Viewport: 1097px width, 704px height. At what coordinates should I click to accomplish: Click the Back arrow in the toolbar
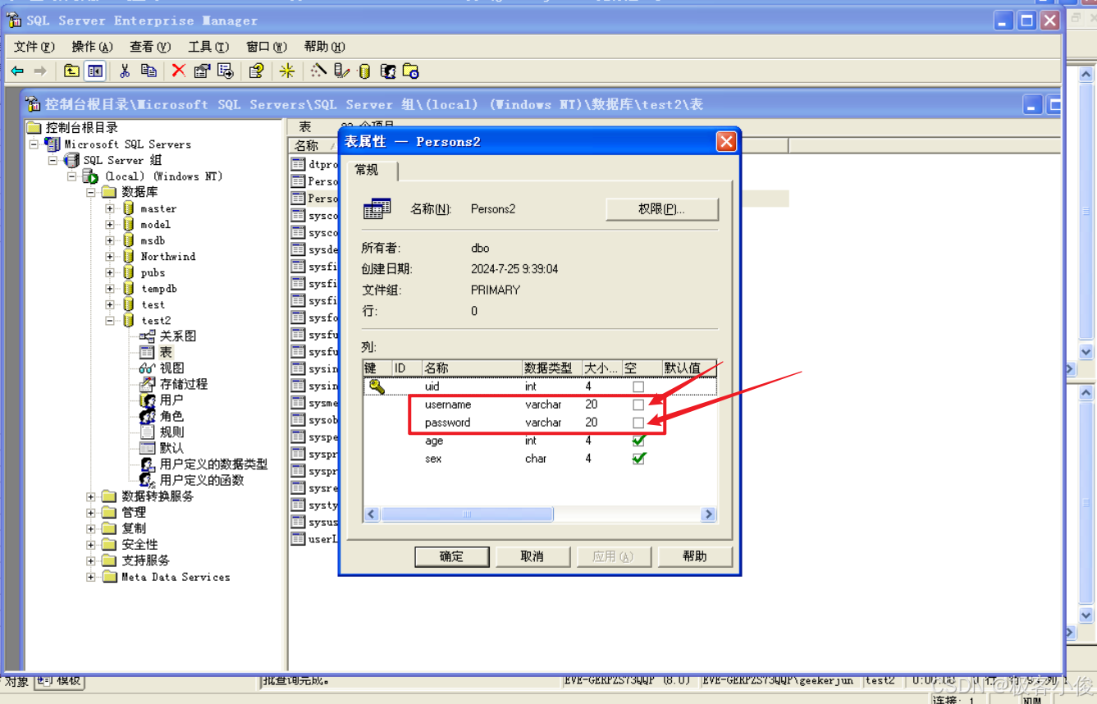pos(17,71)
